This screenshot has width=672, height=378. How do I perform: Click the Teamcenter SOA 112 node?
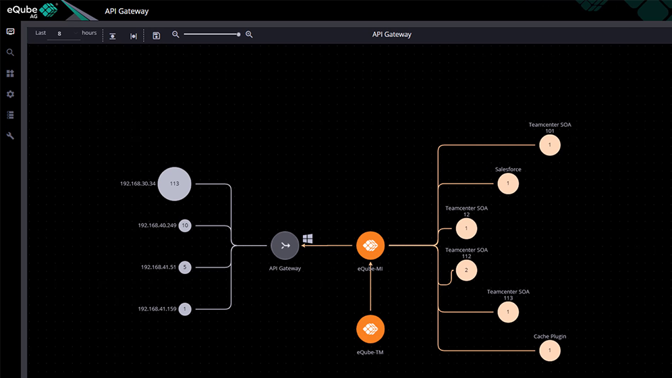point(466,271)
